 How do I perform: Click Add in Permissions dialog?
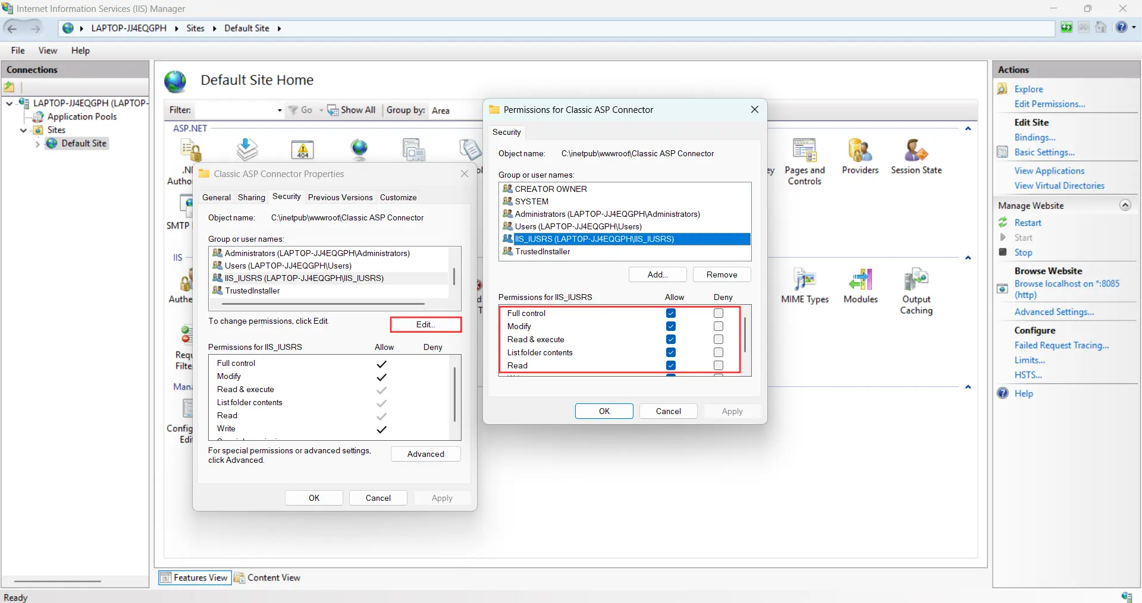point(658,274)
